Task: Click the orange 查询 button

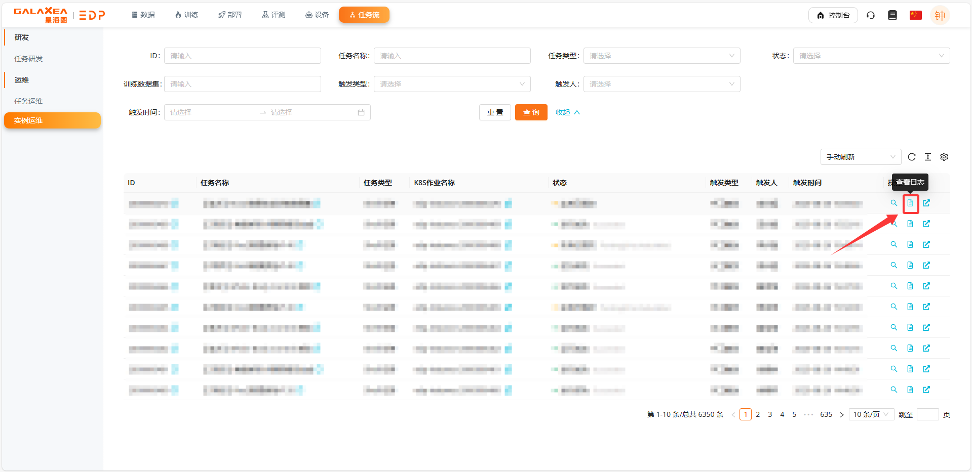Action: [x=531, y=112]
